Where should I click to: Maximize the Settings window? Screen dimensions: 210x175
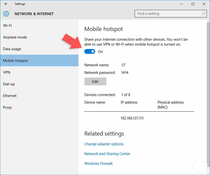tap(193, 4)
